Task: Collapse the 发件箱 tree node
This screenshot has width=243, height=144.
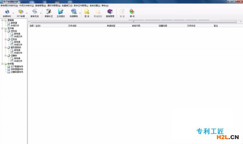Action: (2, 28)
